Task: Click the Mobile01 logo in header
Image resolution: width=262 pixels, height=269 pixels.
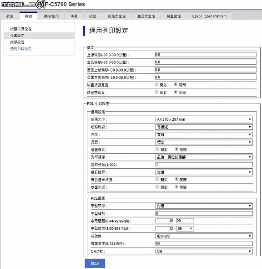Action: click(x=23, y=5)
